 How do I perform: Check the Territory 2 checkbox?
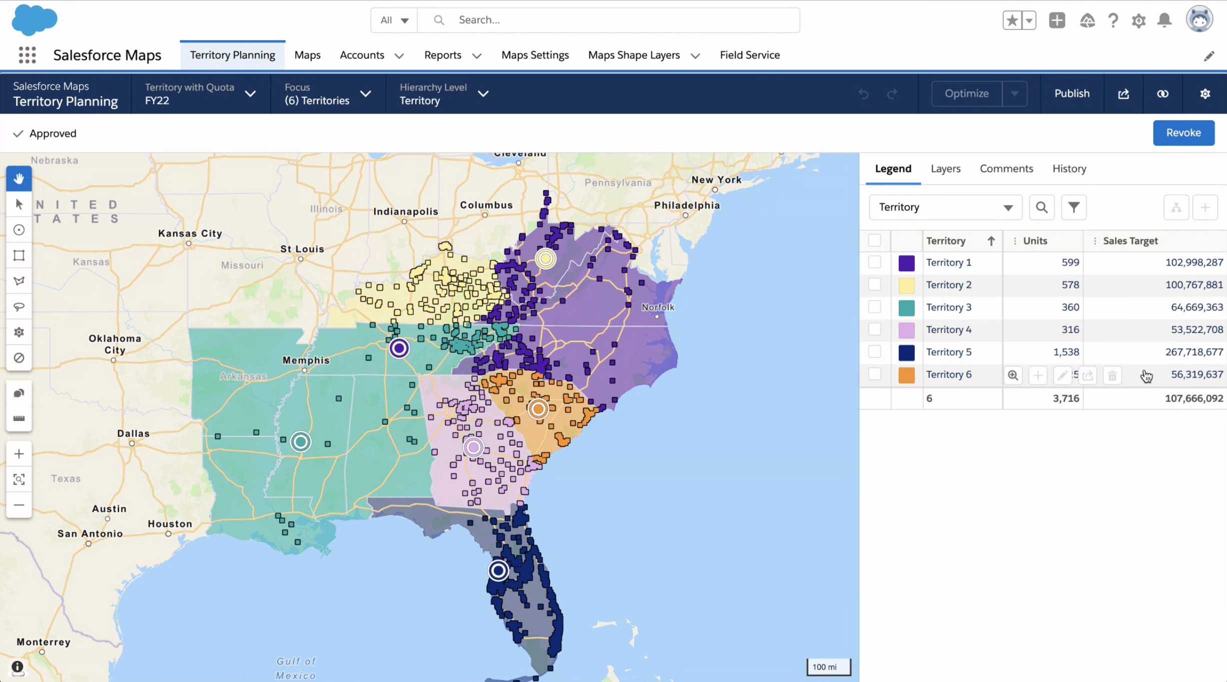pos(874,284)
